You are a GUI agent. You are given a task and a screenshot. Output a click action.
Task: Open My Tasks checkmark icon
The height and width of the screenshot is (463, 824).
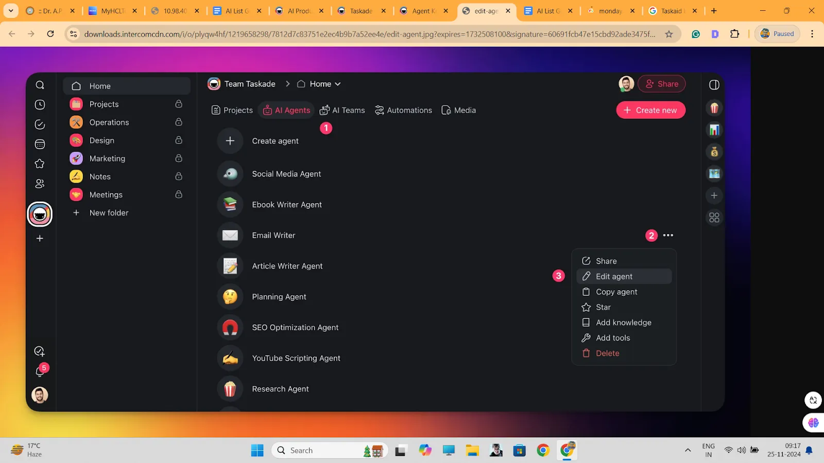tap(40, 124)
